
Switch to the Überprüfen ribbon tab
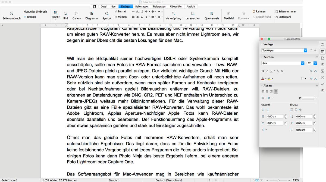click(x=176, y=6)
